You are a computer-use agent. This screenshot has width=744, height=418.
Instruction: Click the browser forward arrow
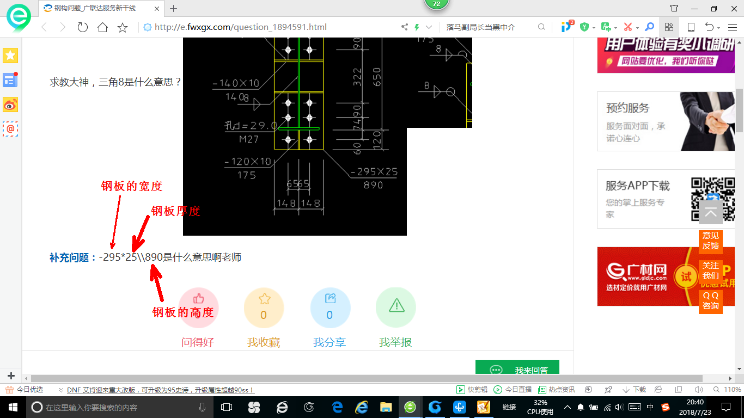63,27
